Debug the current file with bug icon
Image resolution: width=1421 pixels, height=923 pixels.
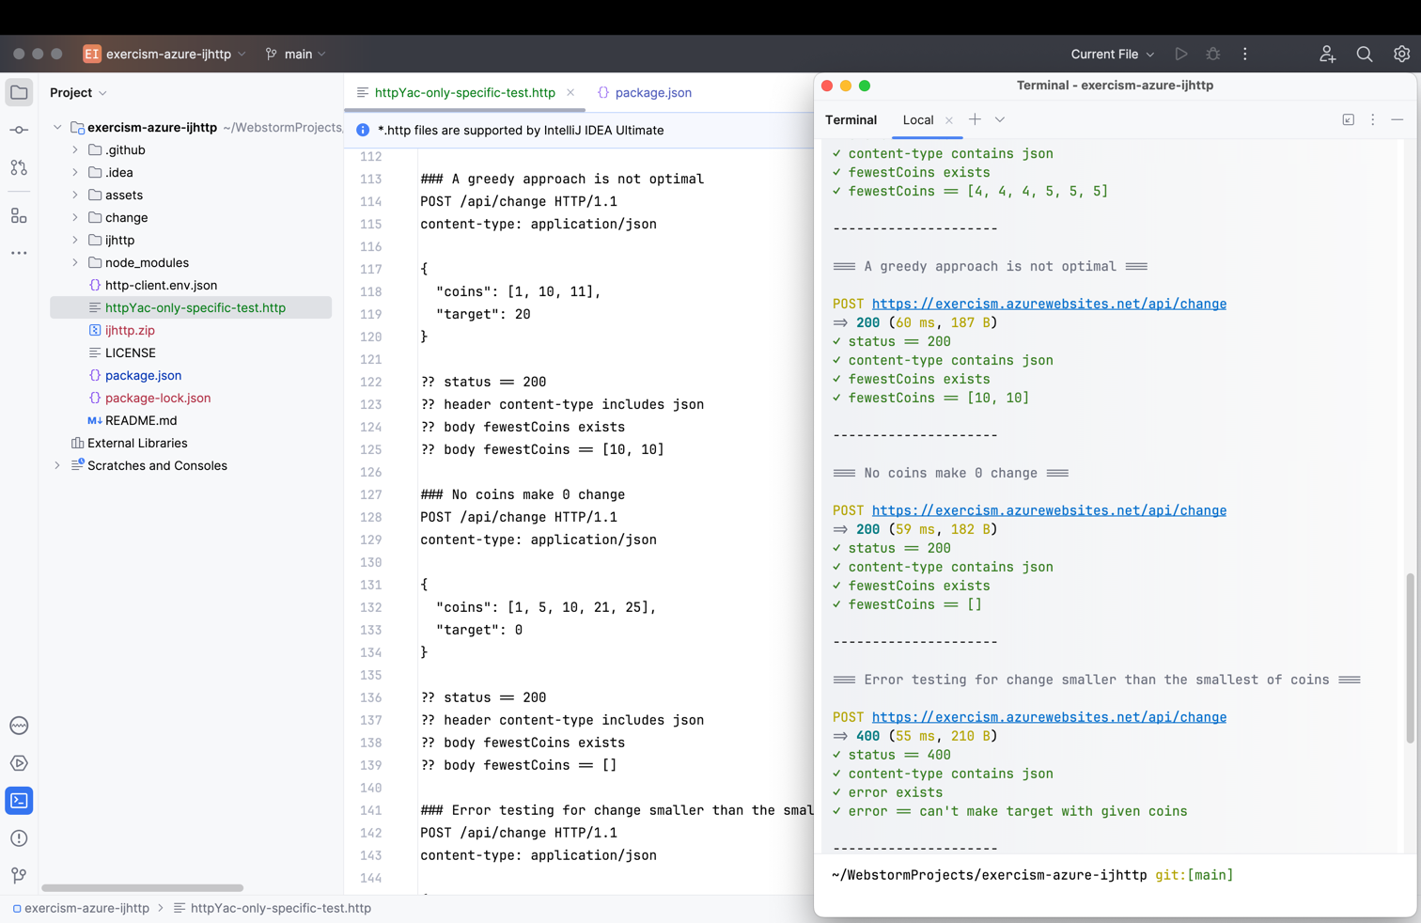pos(1213,55)
